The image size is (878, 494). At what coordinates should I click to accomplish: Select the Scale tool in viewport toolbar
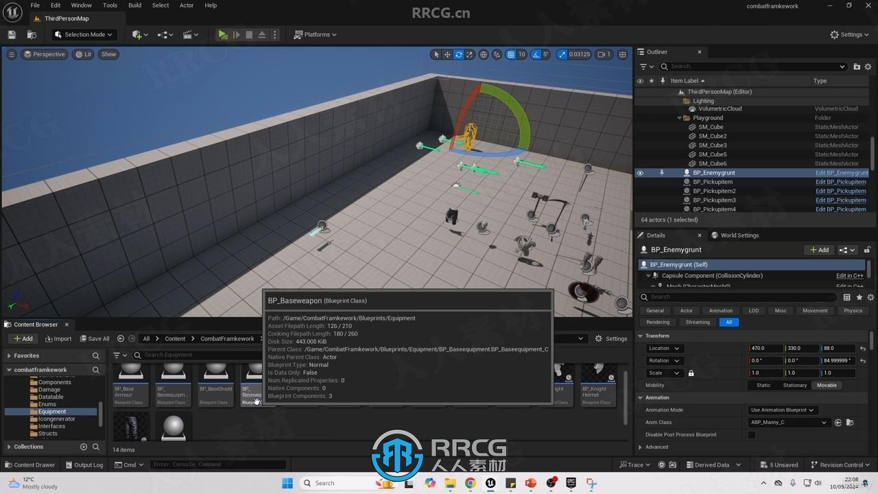[x=469, y=54]
